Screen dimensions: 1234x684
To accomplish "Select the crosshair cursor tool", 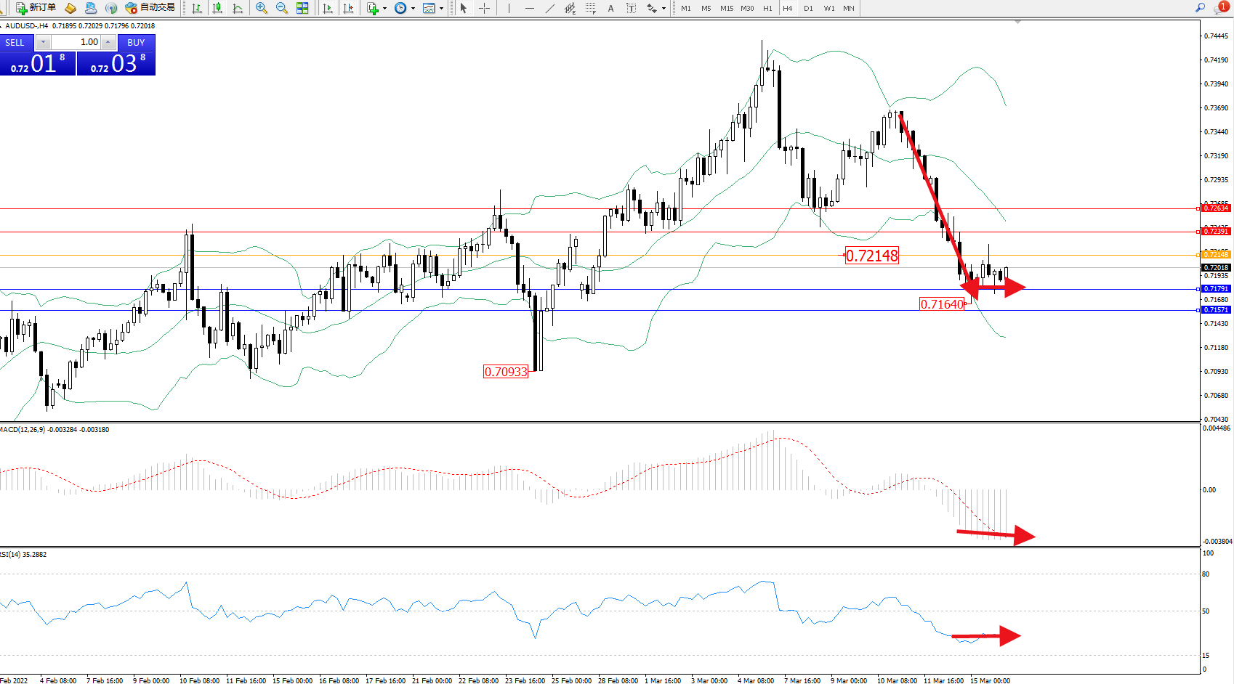I will 484,8.
